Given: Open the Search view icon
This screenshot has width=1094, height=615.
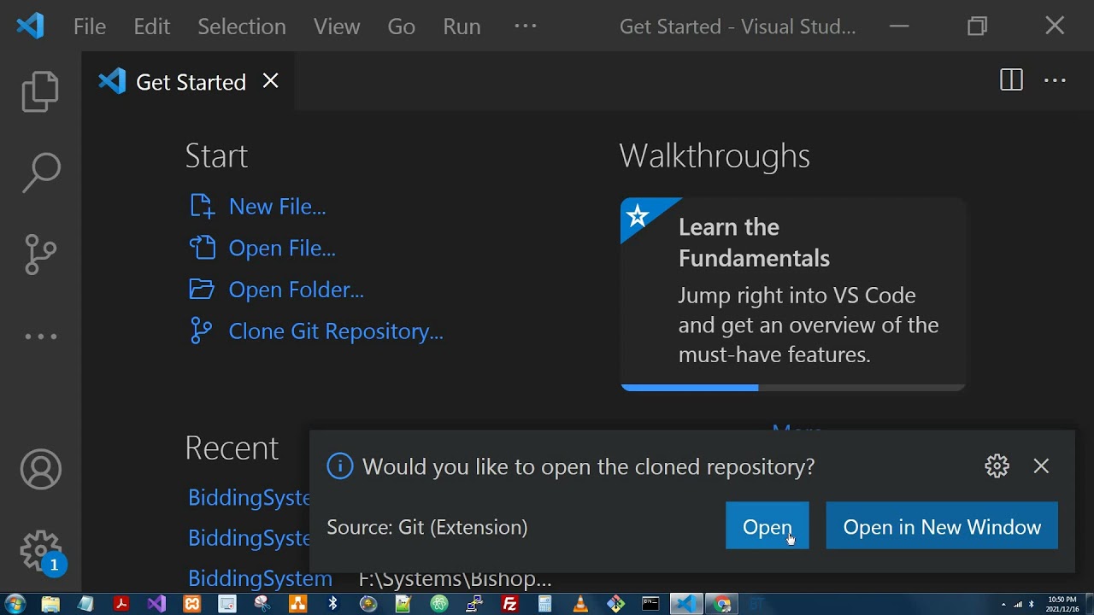Looking at the screenshot, I should (x=40, y=172).
